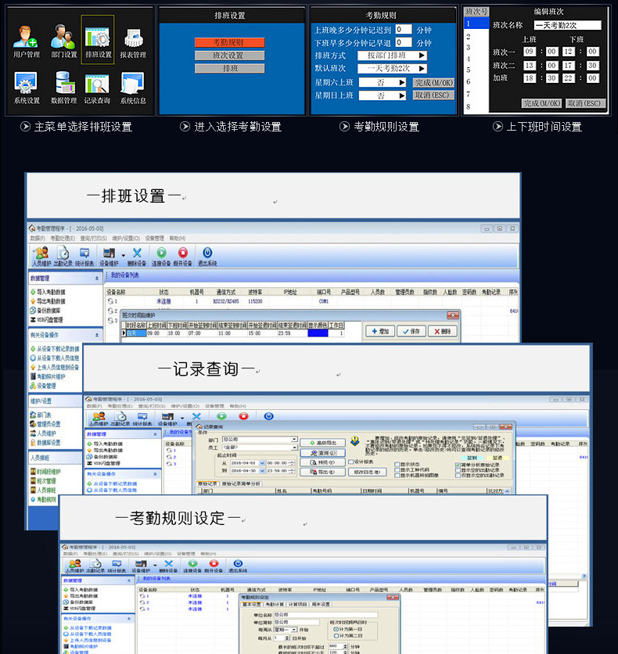Viewport: 618px width, 654px height.
Task: Open the 星期六上班 selector
Action: click(x=383, y=83)
